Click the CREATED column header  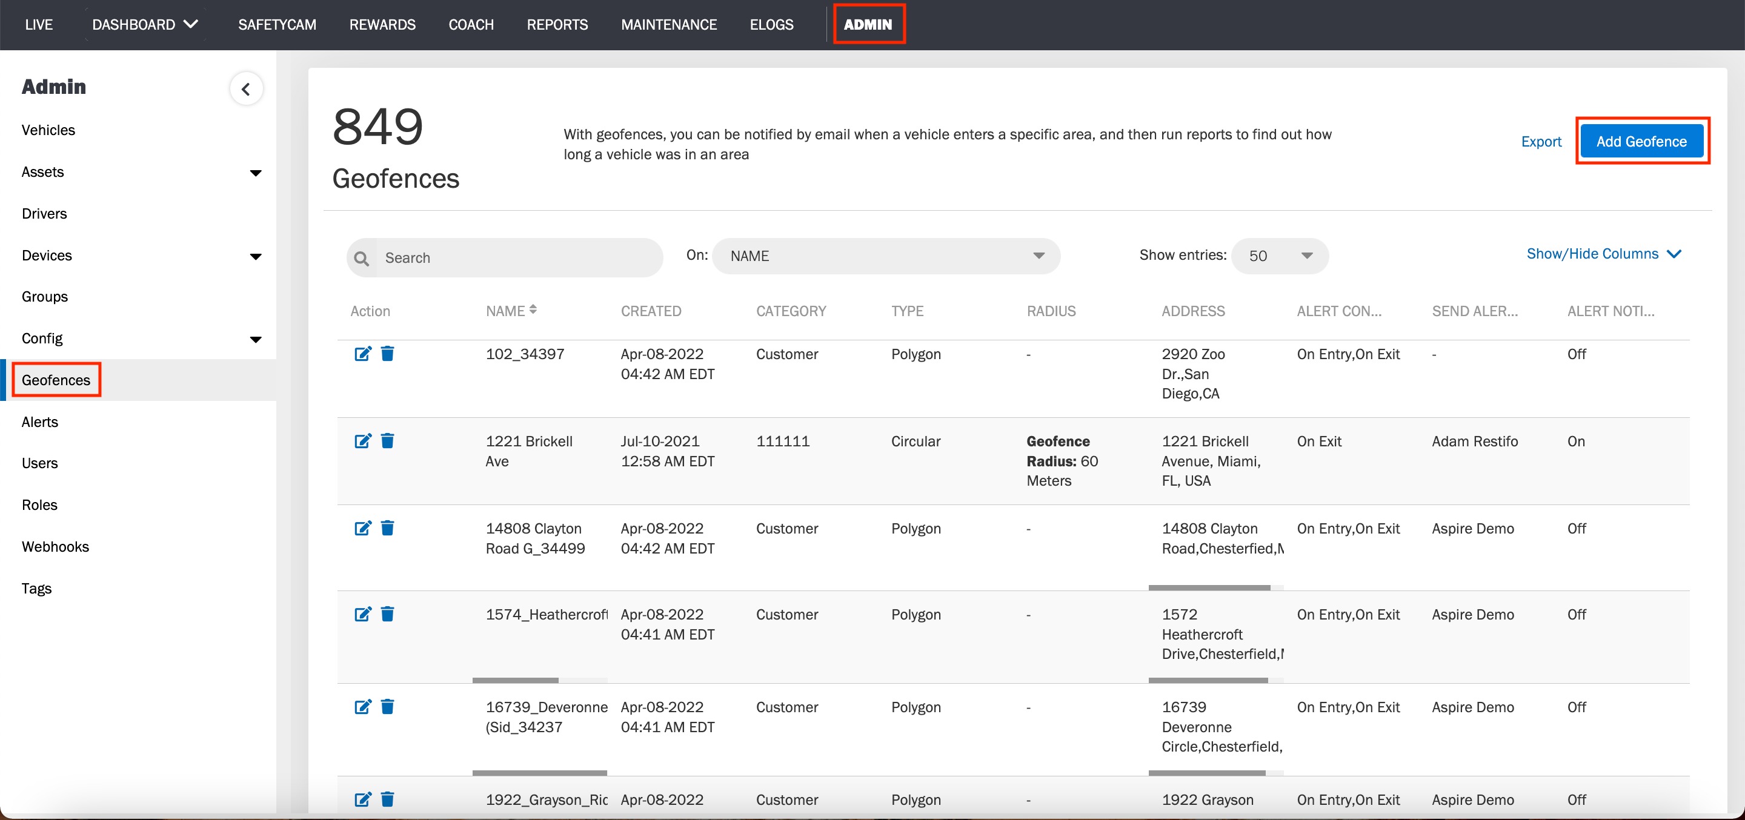651,311
